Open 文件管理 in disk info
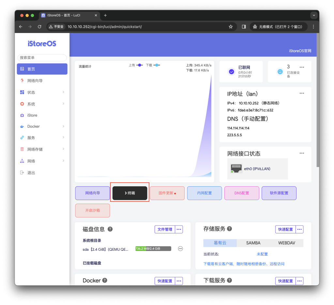This screenshot has width=334, height=305. click(165, 229)
